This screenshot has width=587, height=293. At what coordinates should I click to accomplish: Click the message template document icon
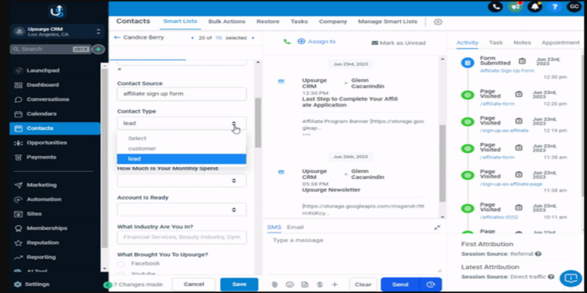click(305, 284)
